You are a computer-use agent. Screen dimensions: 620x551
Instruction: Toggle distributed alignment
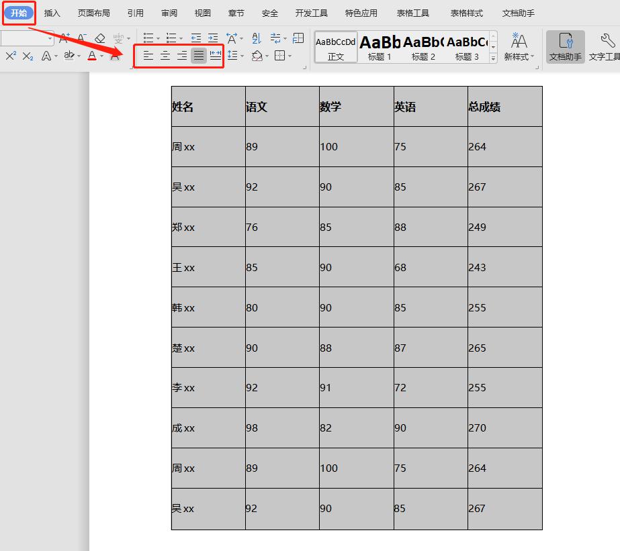216,56
